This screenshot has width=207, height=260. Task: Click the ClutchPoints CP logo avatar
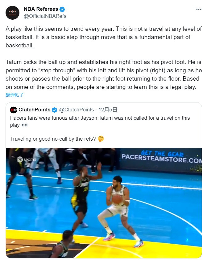pos(14,110)
